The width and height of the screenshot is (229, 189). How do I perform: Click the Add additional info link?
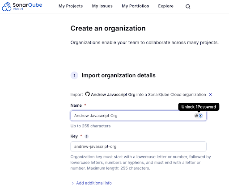pos(94,183)
